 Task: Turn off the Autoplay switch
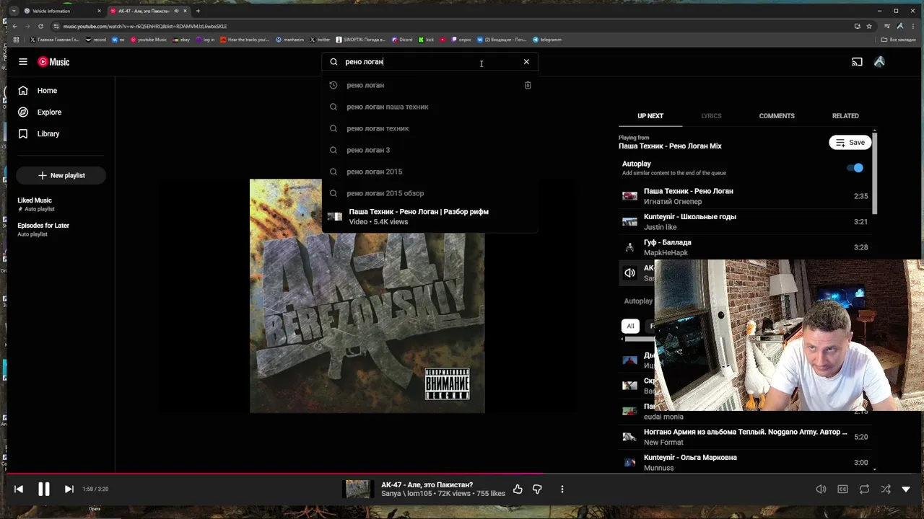pyautogui.click(x=855, y=168)
